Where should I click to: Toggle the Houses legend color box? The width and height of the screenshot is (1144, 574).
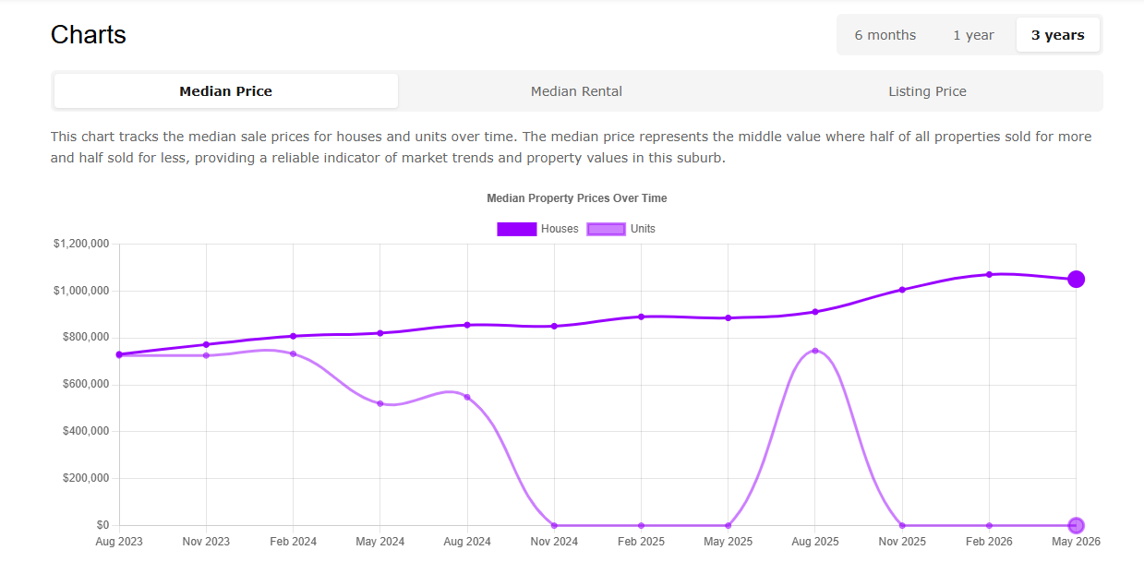(x=516, y=229)
